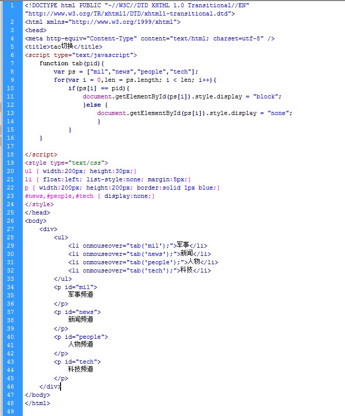Click the closing html tag
The width and height of the screenshot is (345, 416).
coord(37,403)
